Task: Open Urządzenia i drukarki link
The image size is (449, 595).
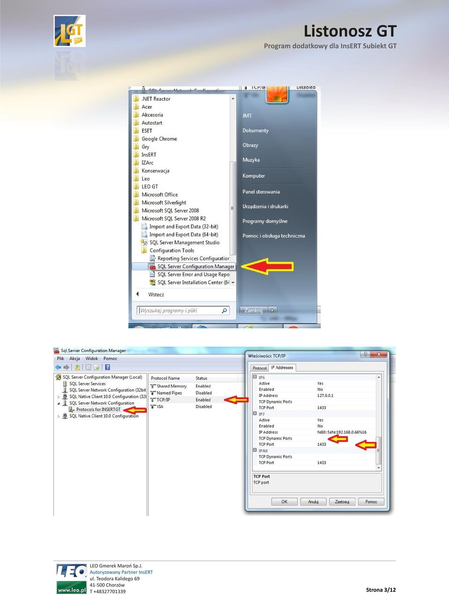Action: pyautogui.click(x=265, y=206)
